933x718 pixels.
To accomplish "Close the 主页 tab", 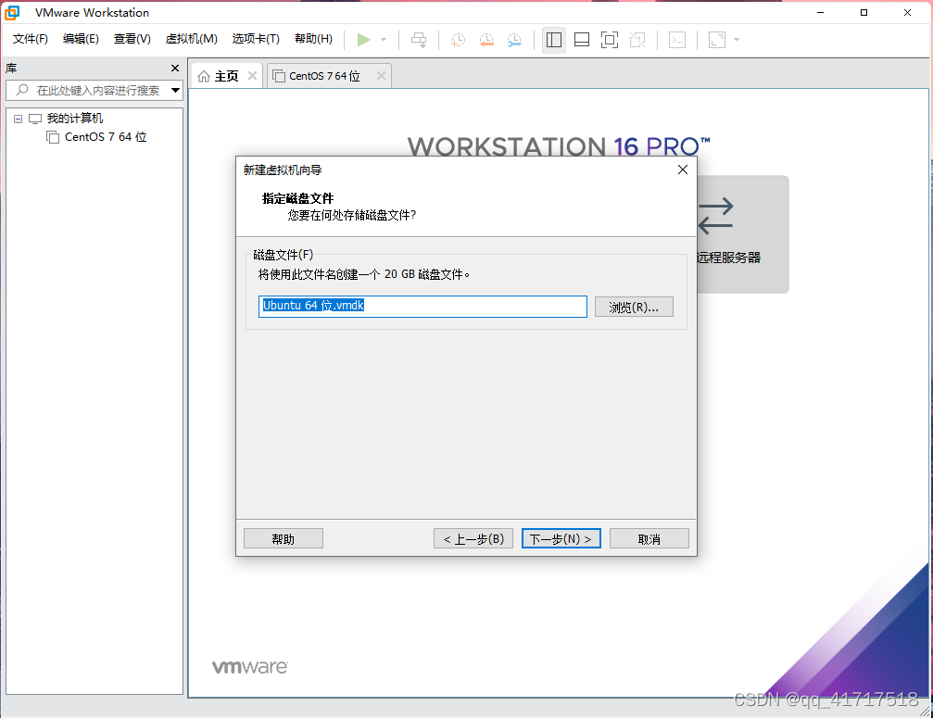I will (252, 76).
